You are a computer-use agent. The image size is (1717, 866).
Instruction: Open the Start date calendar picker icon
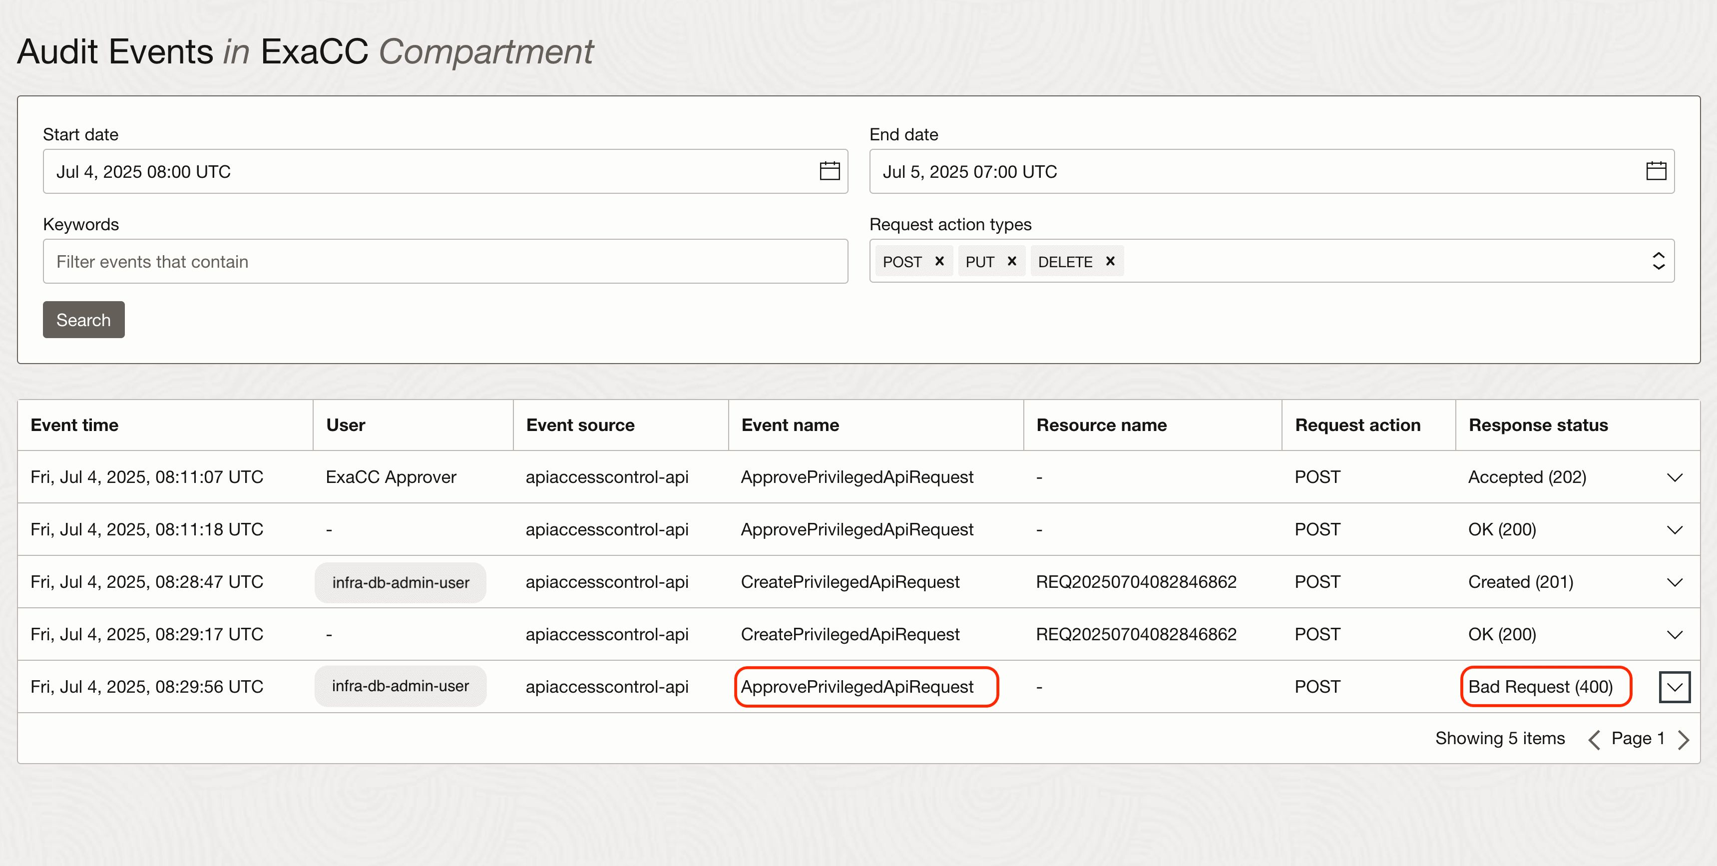click(x=829, y=171)
